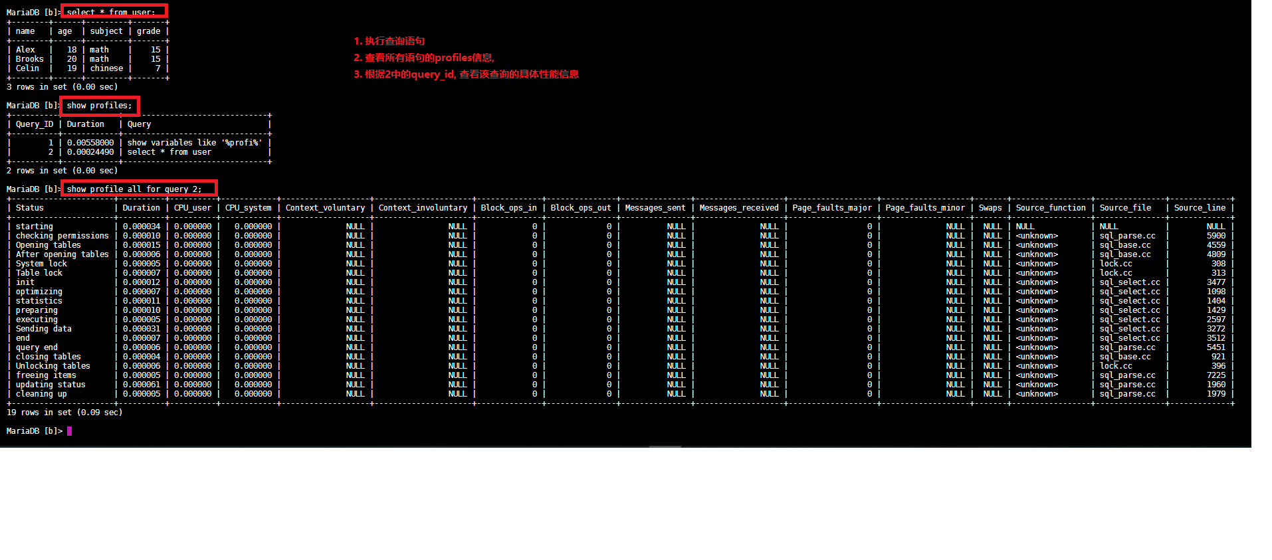The width and height of the screenshot is (1272, 560).
Task: Click the 'age' column header
Action: [x=64, y=31]
